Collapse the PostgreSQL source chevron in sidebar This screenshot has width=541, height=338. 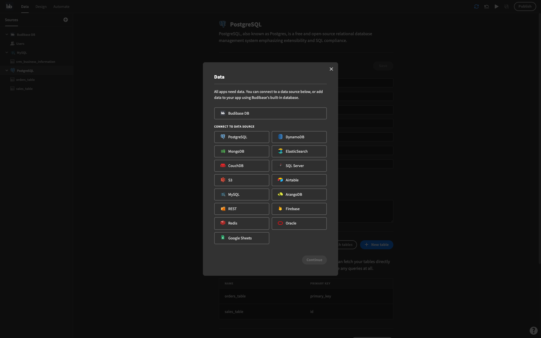(x=7, y=70)
